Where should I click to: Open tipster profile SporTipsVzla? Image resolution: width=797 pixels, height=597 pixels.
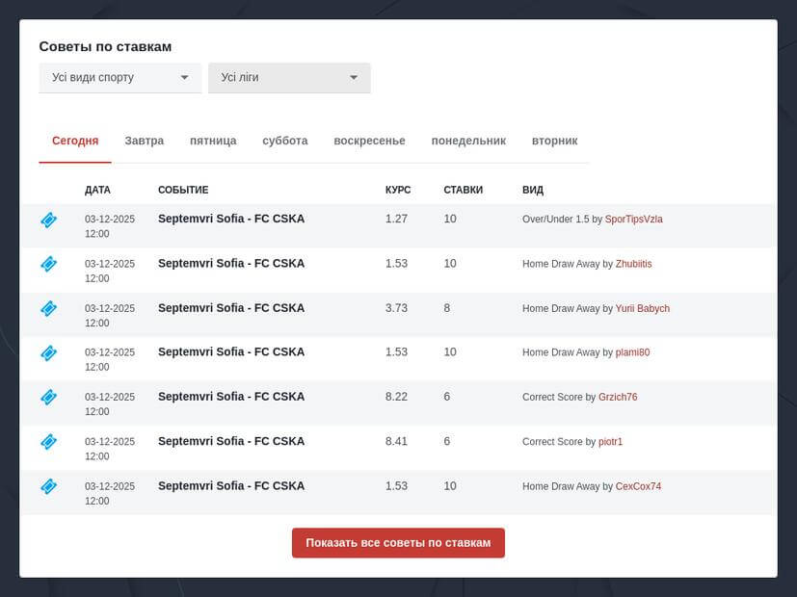[633, 220]
